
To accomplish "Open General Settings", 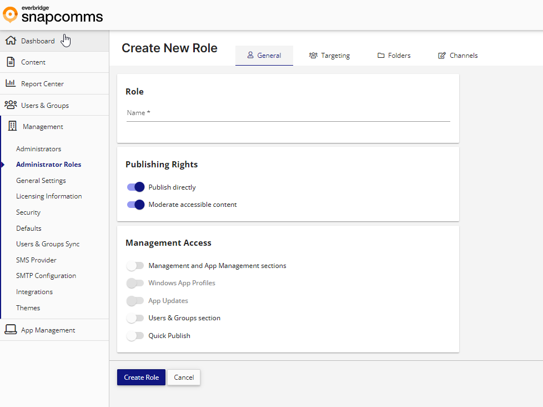I will click(x=41, y=181).
